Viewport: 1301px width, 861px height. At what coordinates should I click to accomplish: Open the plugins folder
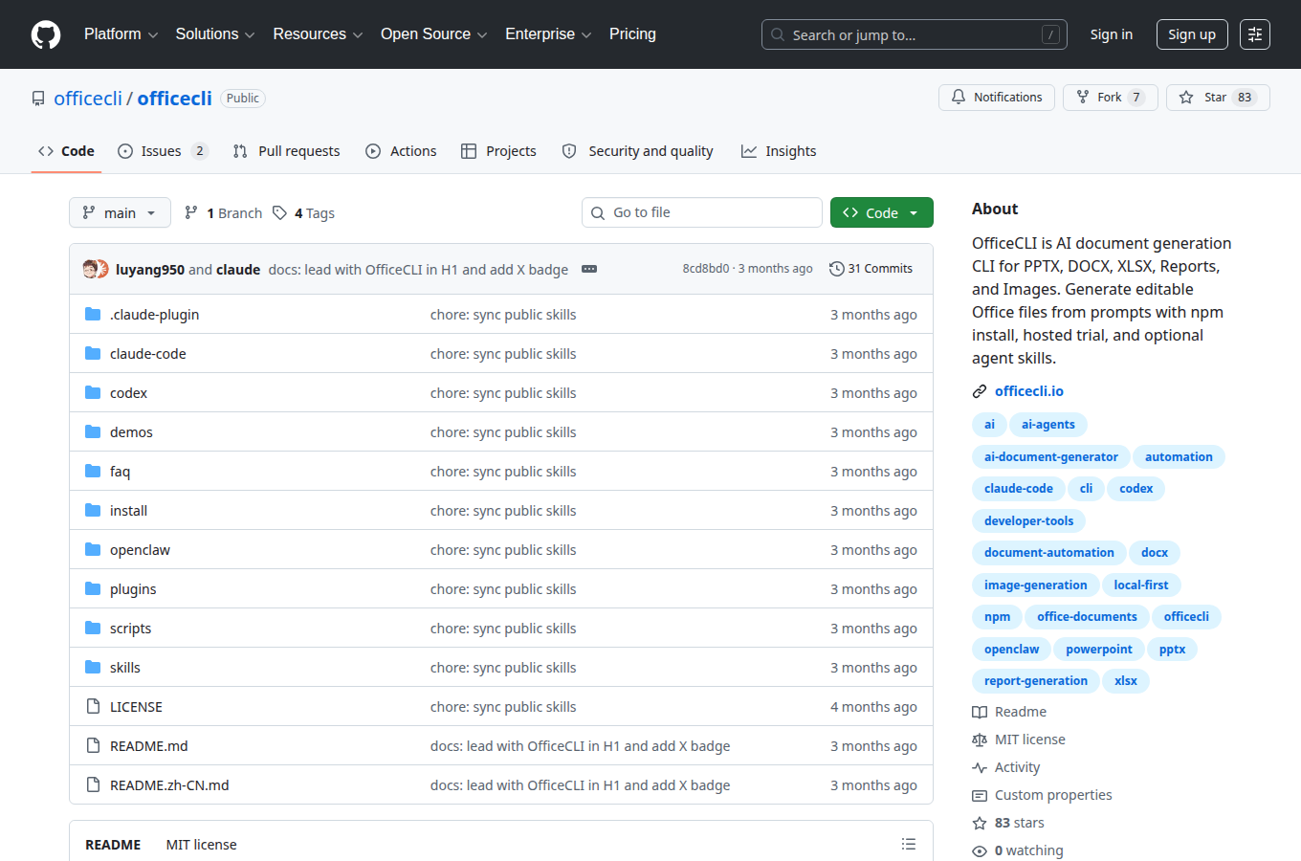tap(133, 589)
